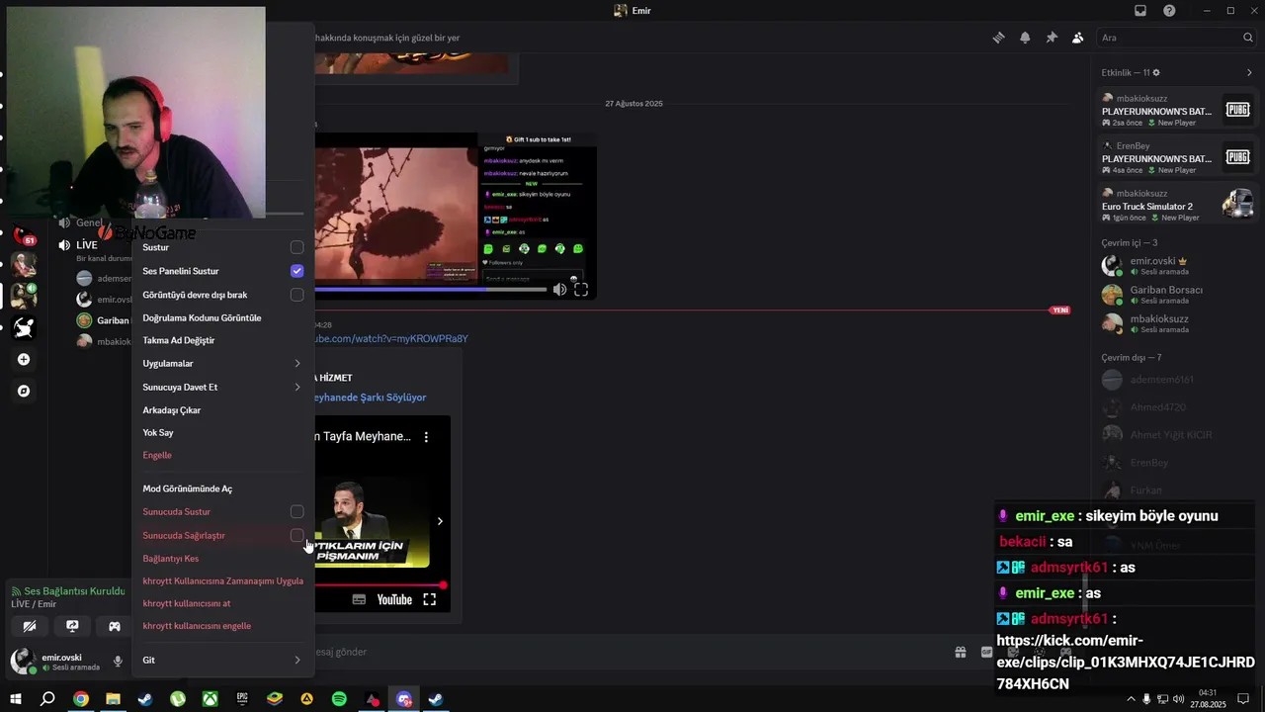Screen dimensions: 1265x712
Task: Open activity settings gear beside Etkinlik
Action: click(1156, 72)
